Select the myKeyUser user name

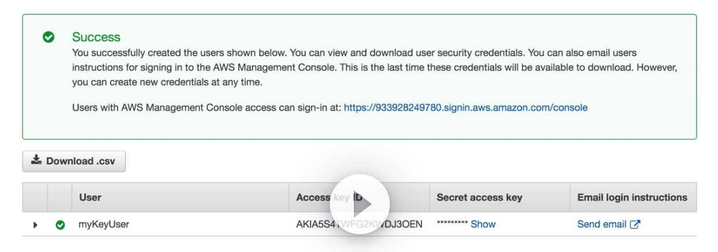coord(103,224)
